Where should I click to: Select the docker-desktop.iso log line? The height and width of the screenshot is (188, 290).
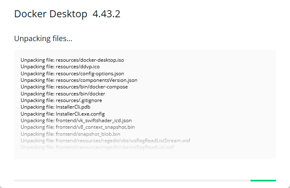[72, 60]
